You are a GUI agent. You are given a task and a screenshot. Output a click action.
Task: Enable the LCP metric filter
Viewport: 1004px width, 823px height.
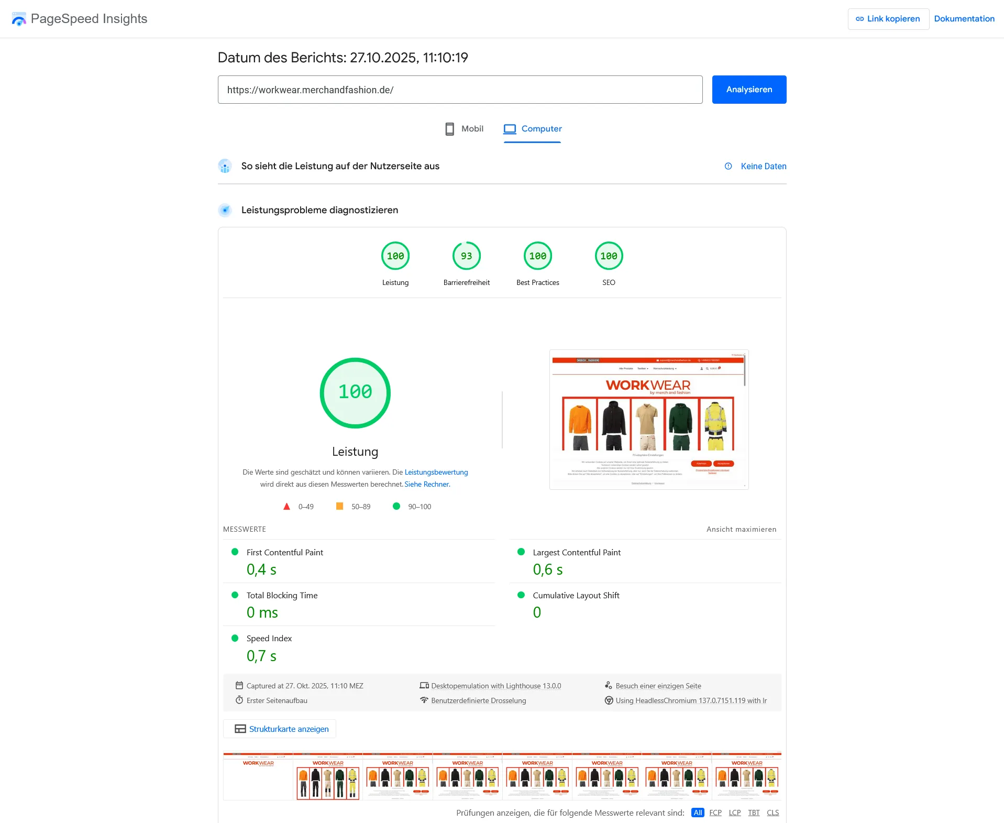coord(734,813)
